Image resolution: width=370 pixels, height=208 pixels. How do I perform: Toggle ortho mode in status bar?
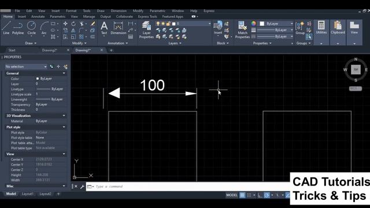pyautogui.click(x=260, y=195)
